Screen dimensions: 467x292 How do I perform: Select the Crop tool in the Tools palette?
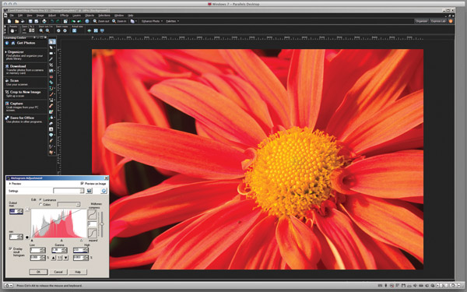tap(51, 65)
